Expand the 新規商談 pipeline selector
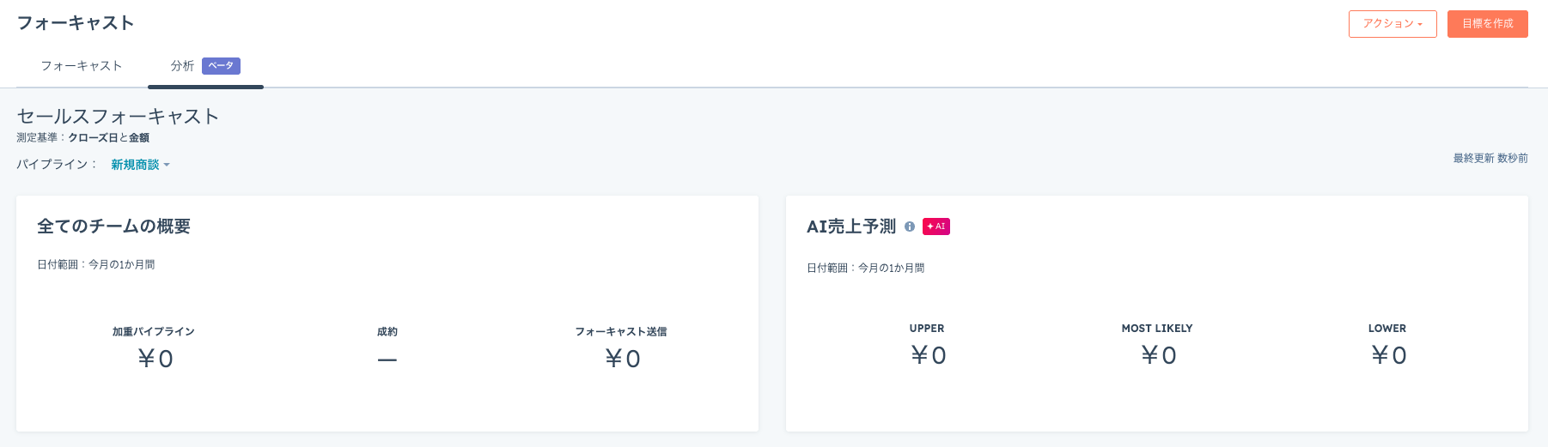 click(140, 165)
